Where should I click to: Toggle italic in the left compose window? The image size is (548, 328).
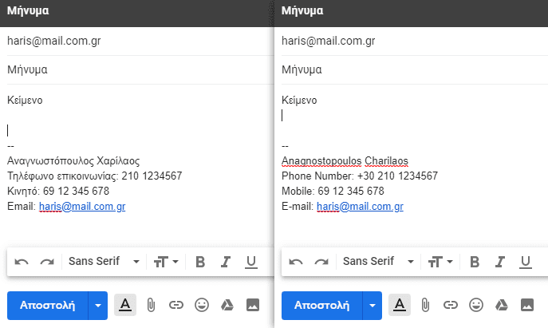click(226, 262)
